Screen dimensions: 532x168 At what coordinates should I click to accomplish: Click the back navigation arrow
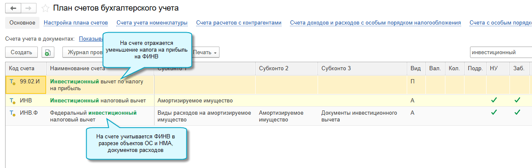[13, 8]
